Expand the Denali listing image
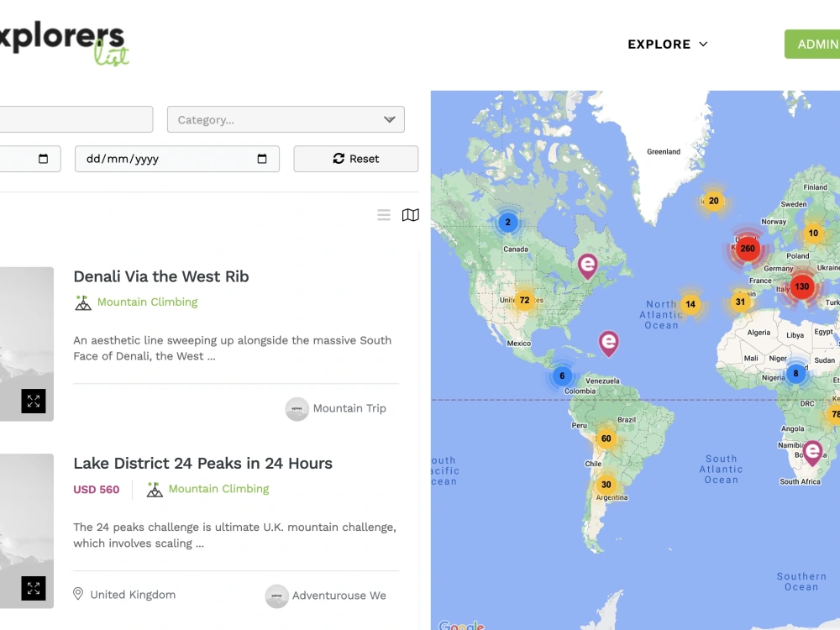Viewport: 840px width, 630px height. [34, 402]
